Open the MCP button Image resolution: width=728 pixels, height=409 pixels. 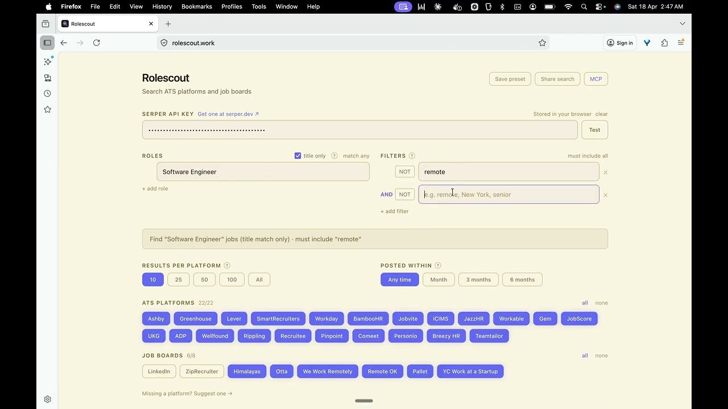point(596,79)
